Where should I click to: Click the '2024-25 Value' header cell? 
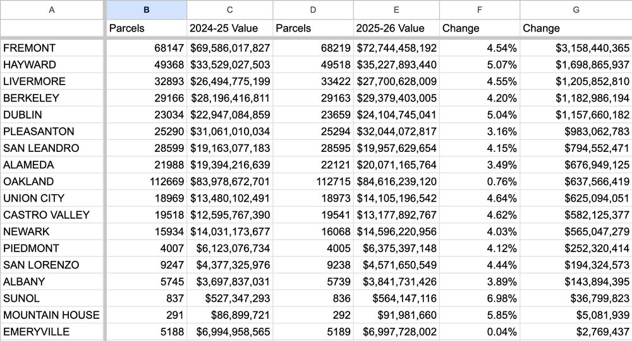coord(230,28)
